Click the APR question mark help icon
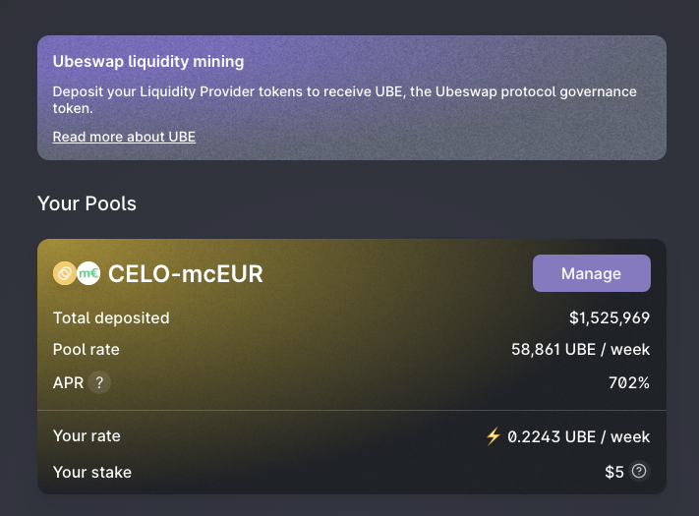This screenshot has width=699, height=516. [x=98, y=383]
